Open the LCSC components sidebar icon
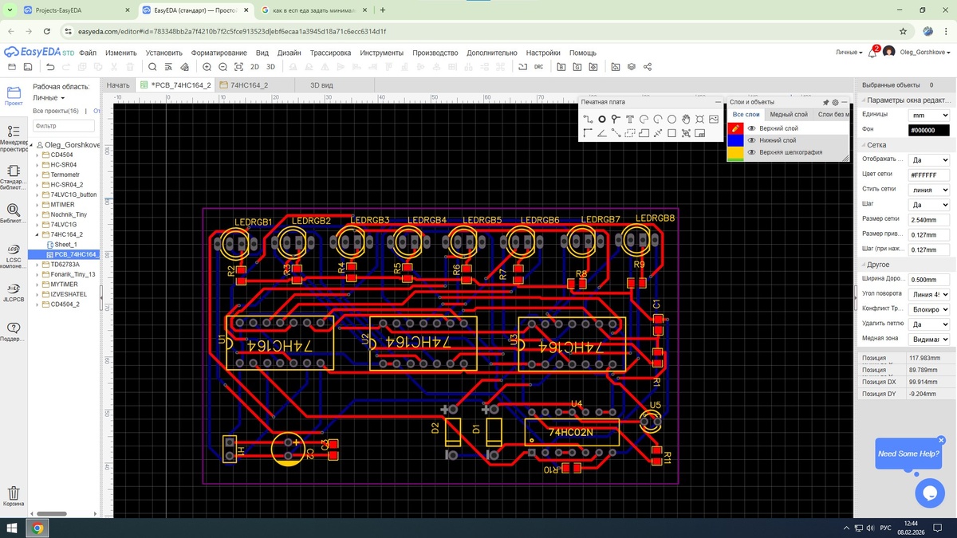Screen dimensions: 957x538 click(14, 254)
